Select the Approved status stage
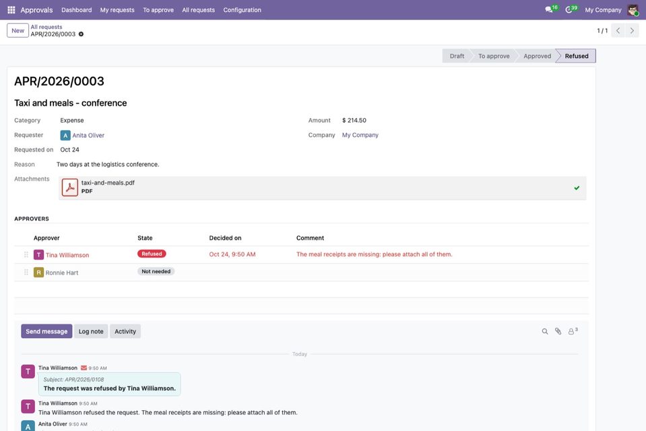The width and height of the screenshot is (646, 431). tap(537, 56)
